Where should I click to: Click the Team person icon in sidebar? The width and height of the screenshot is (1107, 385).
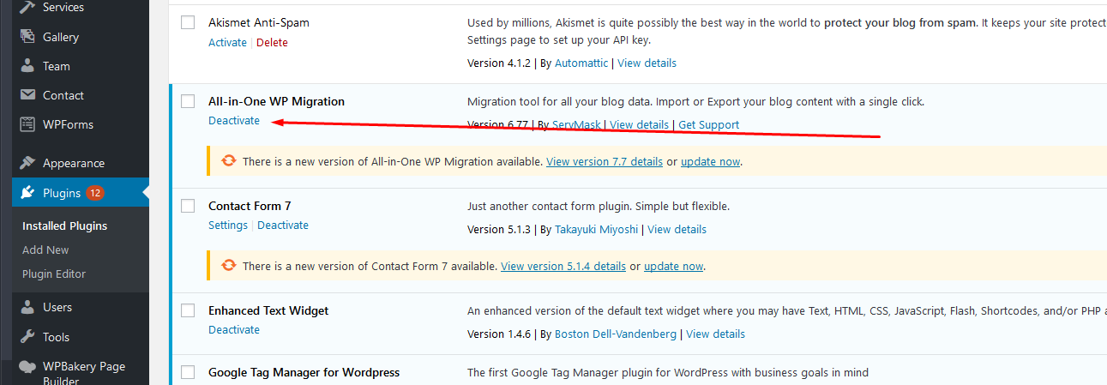pyautogui.click(x=27, y=66)
